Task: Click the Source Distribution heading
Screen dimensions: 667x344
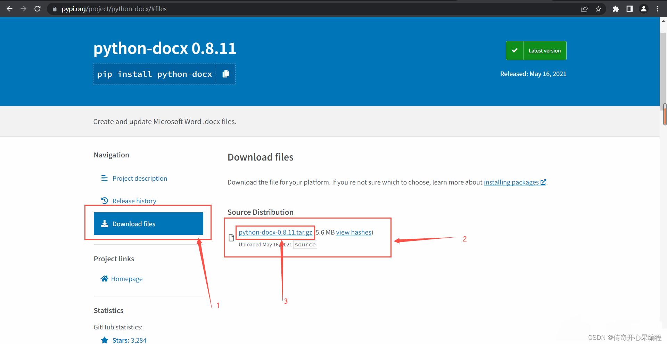Action: click(261, 212)
